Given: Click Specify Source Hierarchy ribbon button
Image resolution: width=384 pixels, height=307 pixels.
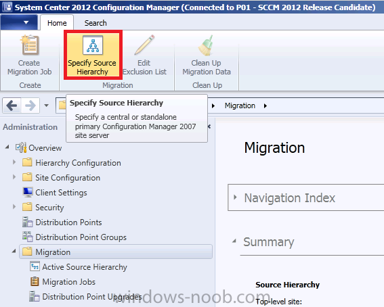Looking at the screenshot, I should [x=93, y=55].
